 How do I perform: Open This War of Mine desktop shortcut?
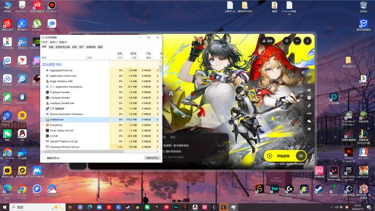pos(348,119)
